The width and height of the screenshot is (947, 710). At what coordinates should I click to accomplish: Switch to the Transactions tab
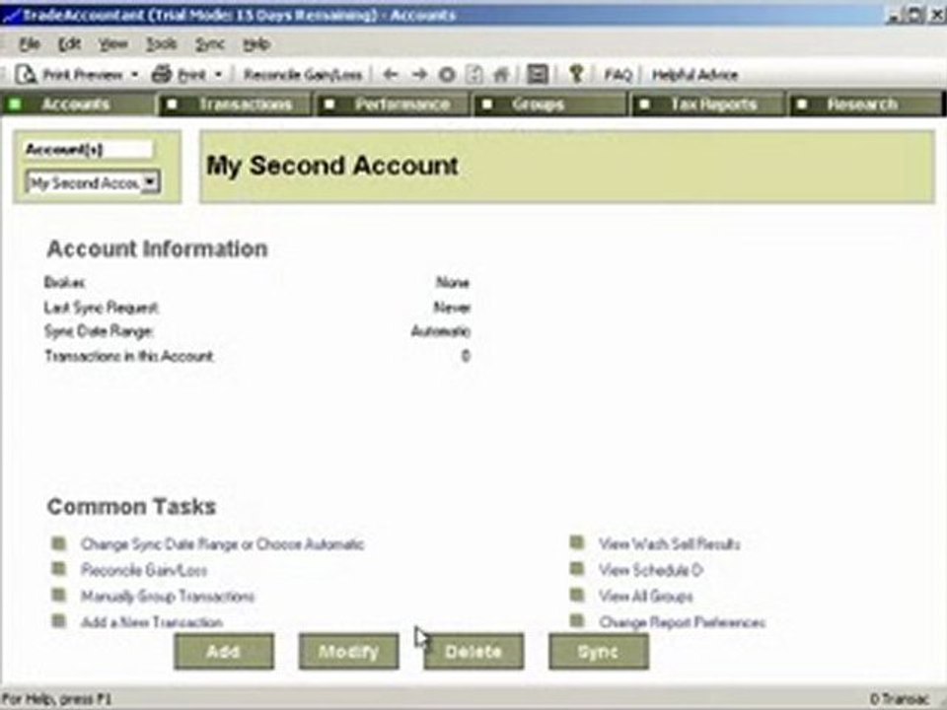pos(235,104)
